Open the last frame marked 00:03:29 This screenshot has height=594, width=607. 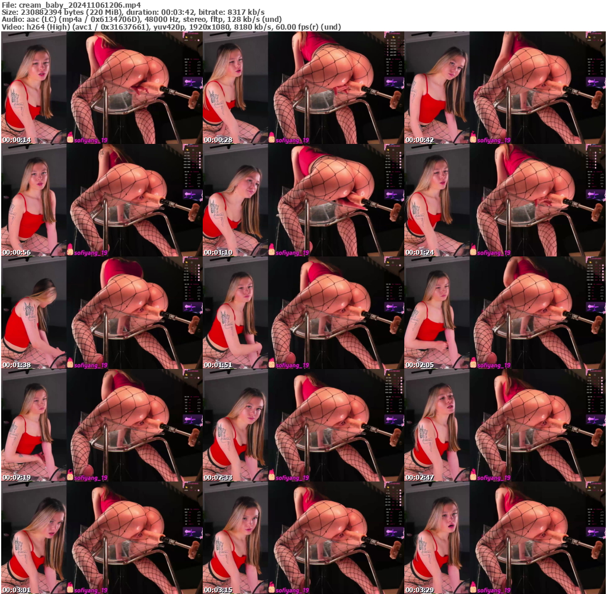coord(505,538)
